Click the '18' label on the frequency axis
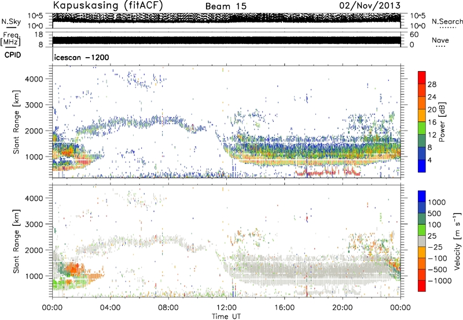The width and height of the screenshot is (463, 320). [x=39, y=35]
